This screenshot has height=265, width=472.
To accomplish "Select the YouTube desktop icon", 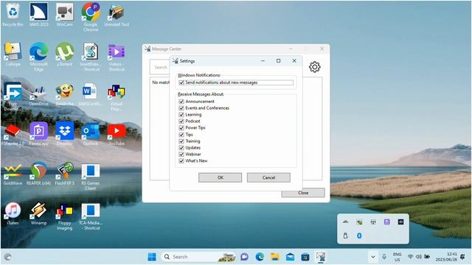I will pos(117,134).
